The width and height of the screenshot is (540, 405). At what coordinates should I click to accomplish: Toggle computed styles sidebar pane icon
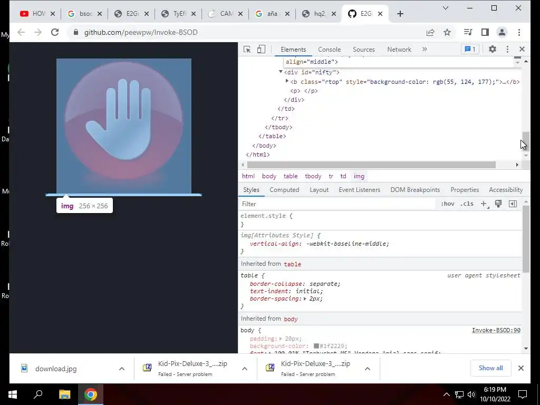(x=513, y=204)
